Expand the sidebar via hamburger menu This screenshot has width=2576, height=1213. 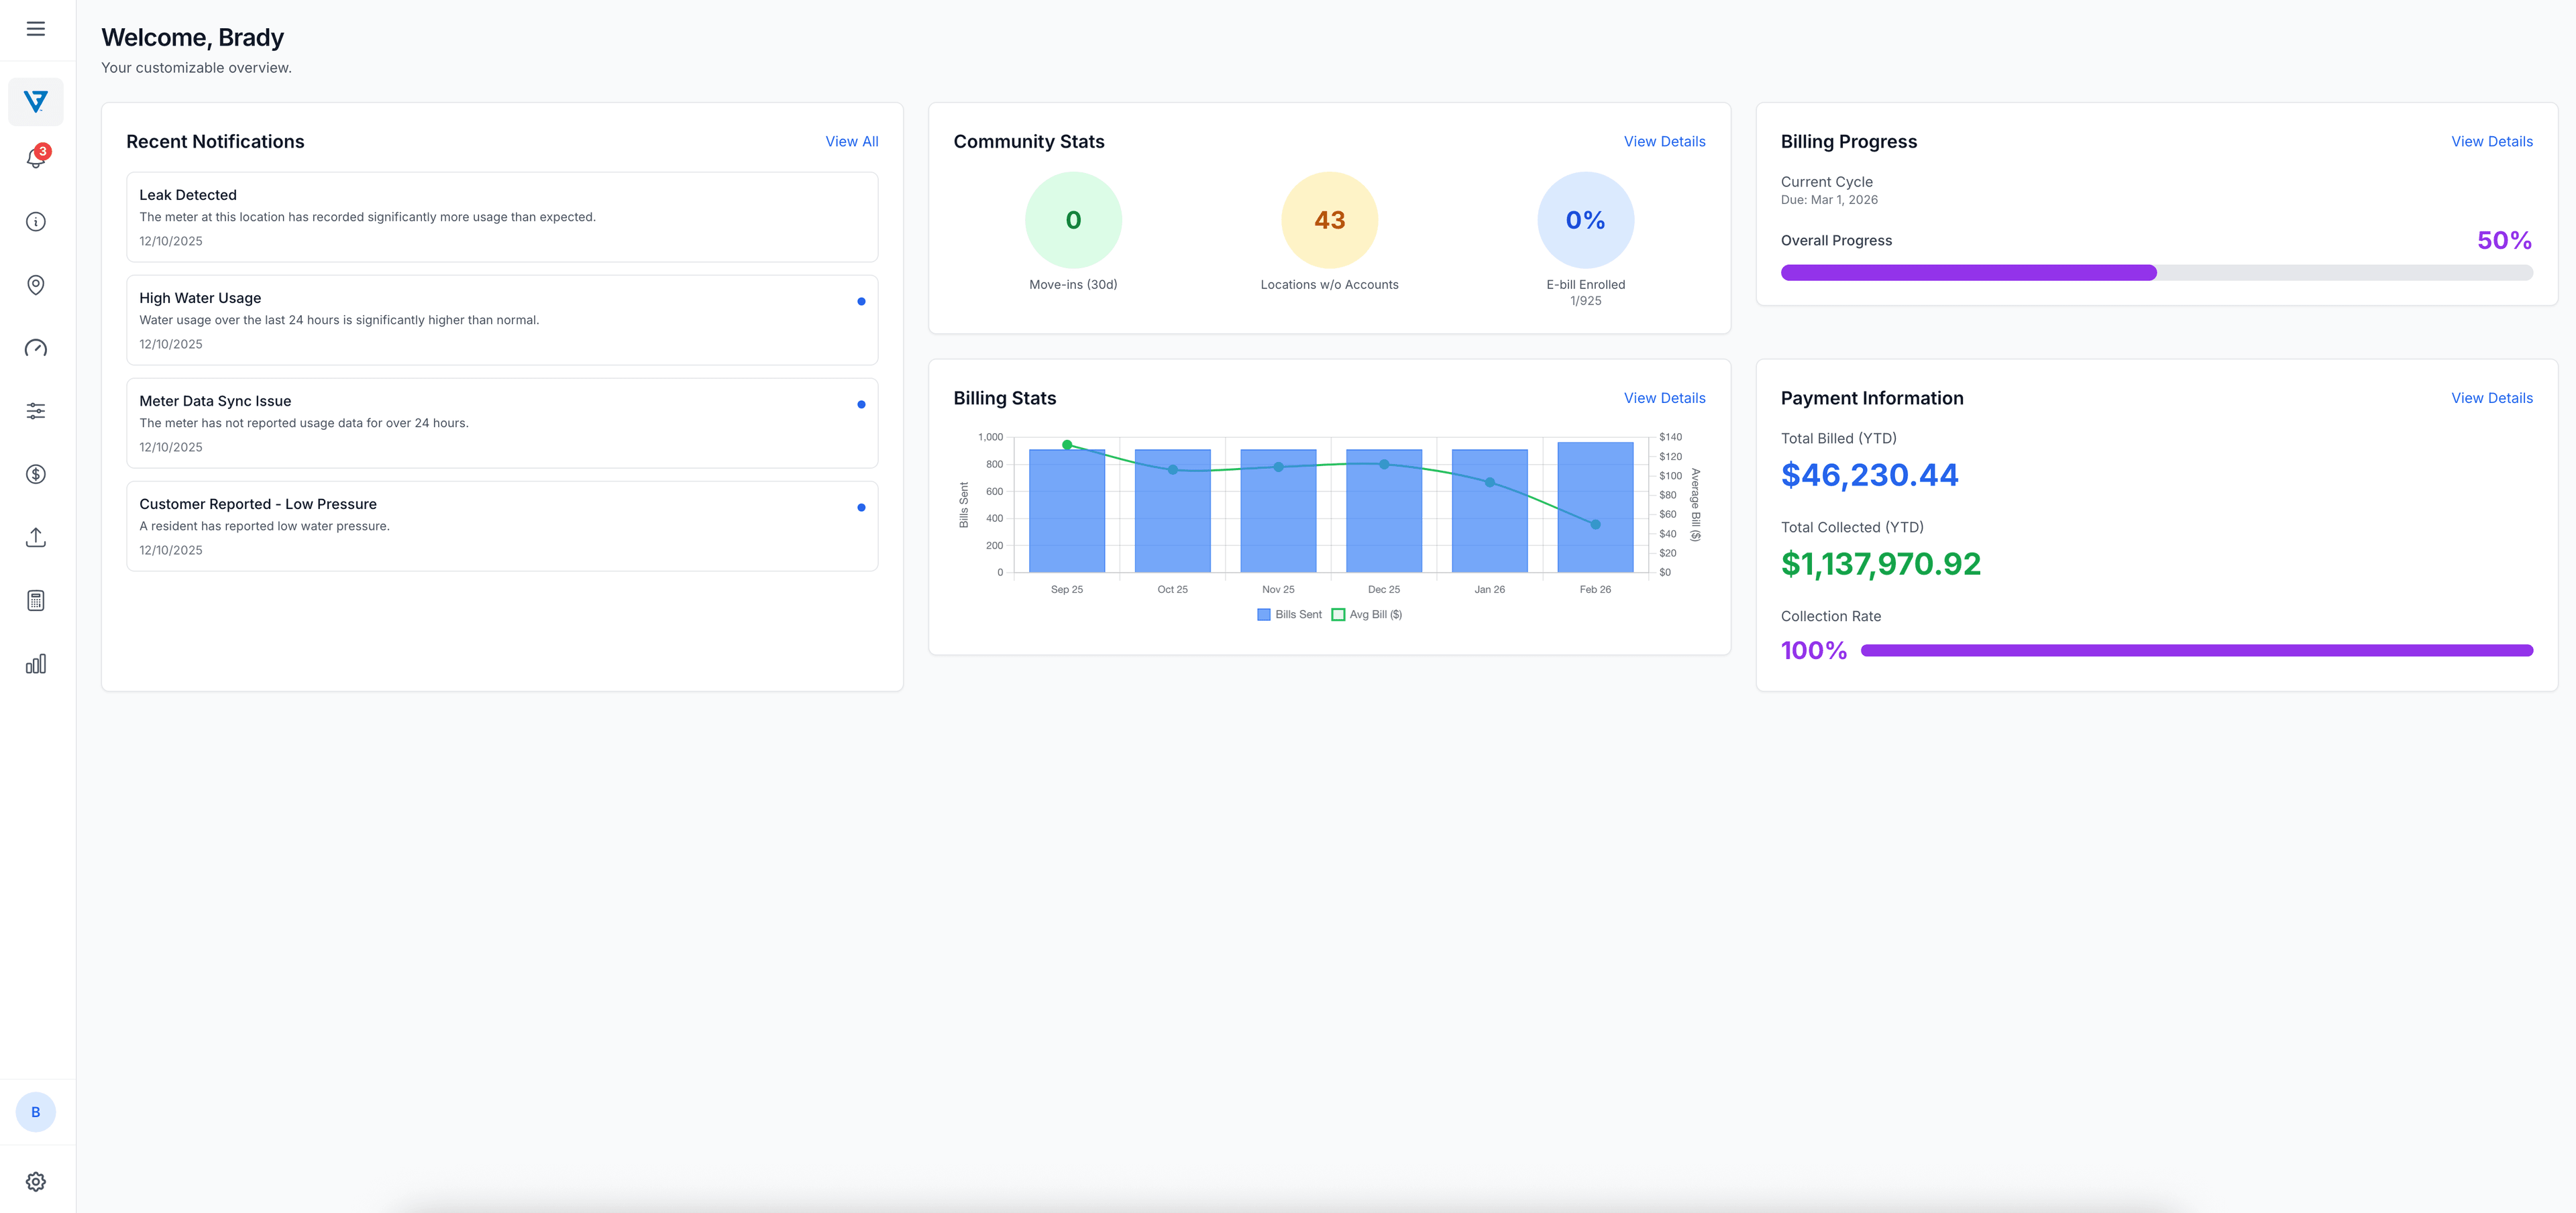pos(35,29)
